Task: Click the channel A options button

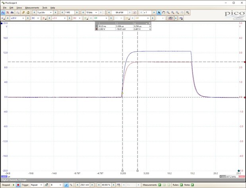Action: coord(3,18)
